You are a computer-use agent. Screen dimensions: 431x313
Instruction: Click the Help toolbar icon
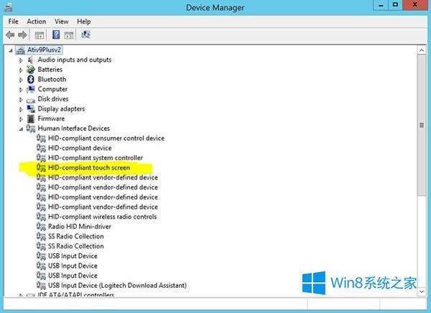coord(55,34)
